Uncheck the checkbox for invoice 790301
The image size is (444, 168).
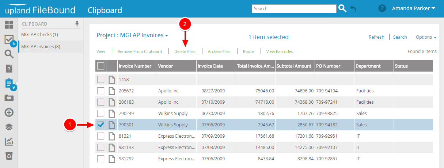click(x=101, y=125)
